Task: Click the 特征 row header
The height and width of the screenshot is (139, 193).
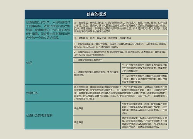Action: (49, 63)
